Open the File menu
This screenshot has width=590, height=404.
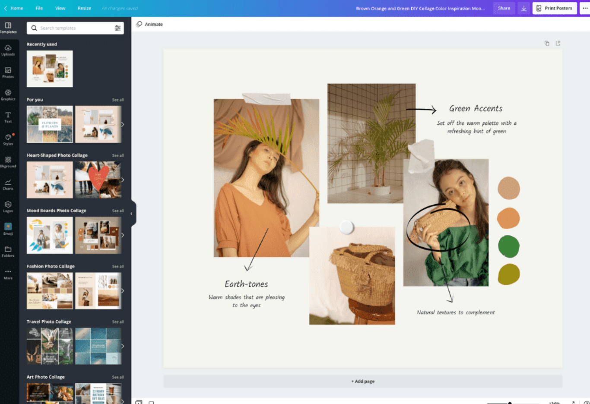(x=39, y=8)
